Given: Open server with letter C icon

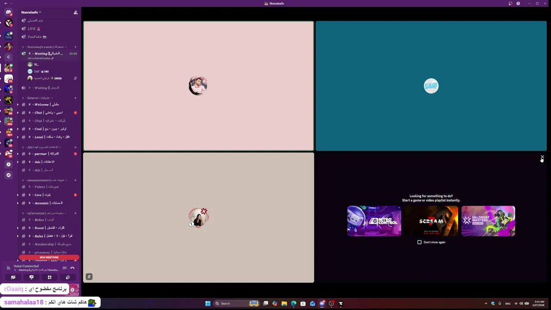Looking at the screenshot, I should (8, 57).
